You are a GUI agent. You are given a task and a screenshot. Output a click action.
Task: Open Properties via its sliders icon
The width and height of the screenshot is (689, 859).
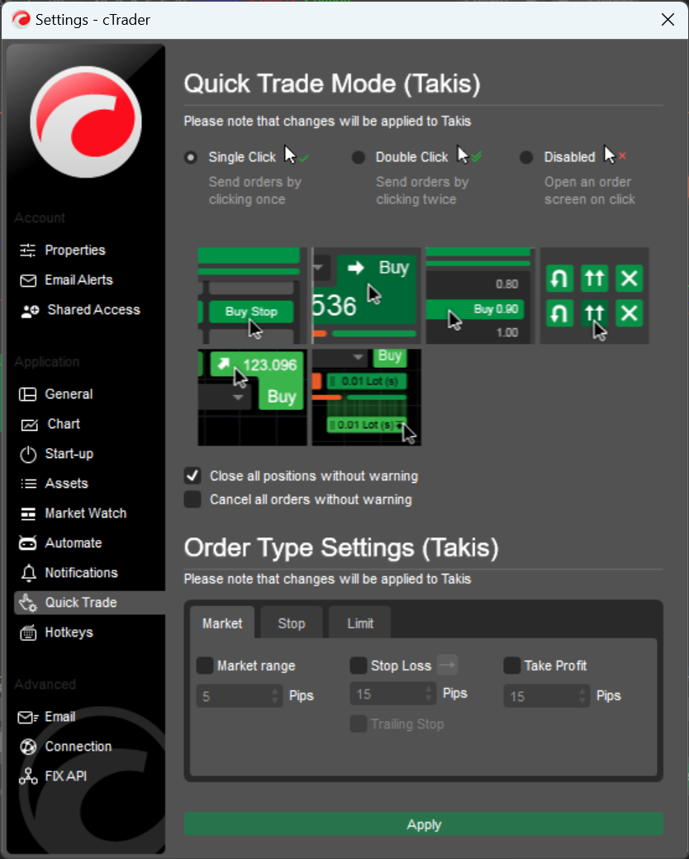point(28,251)
